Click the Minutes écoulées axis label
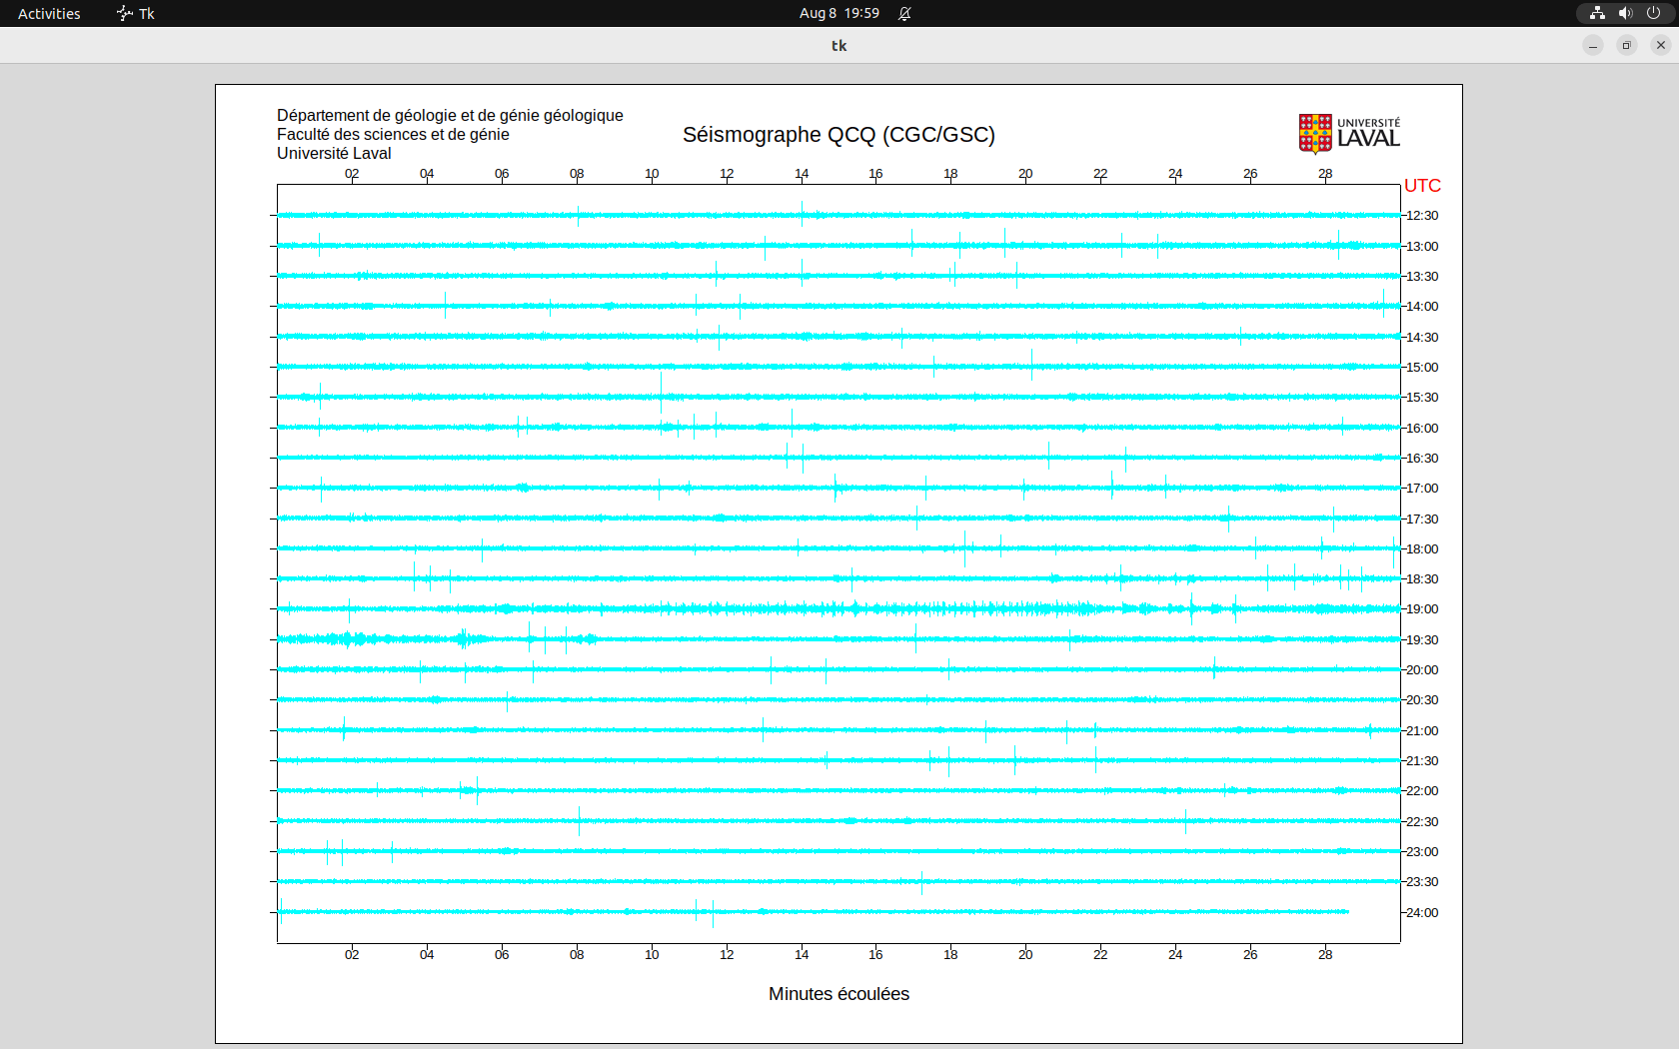 pos(839,994)
